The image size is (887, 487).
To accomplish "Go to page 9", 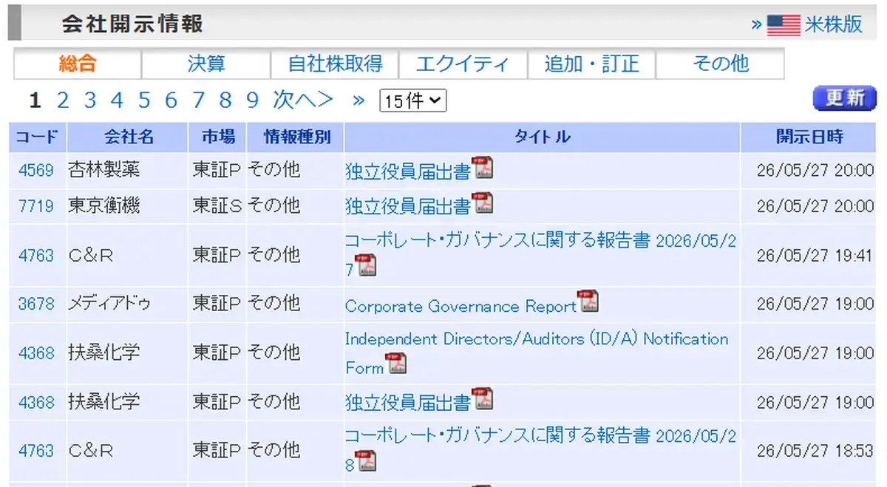I will point(252,101).
